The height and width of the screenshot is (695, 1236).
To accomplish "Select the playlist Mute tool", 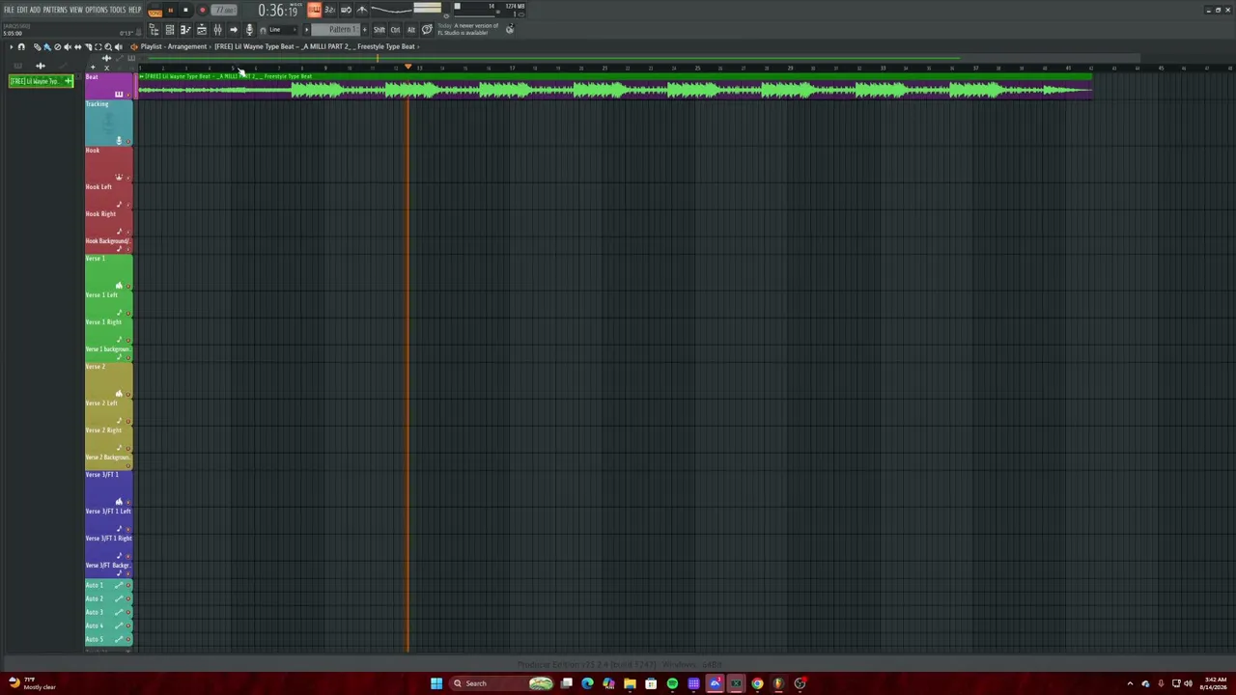I will 68,46.
